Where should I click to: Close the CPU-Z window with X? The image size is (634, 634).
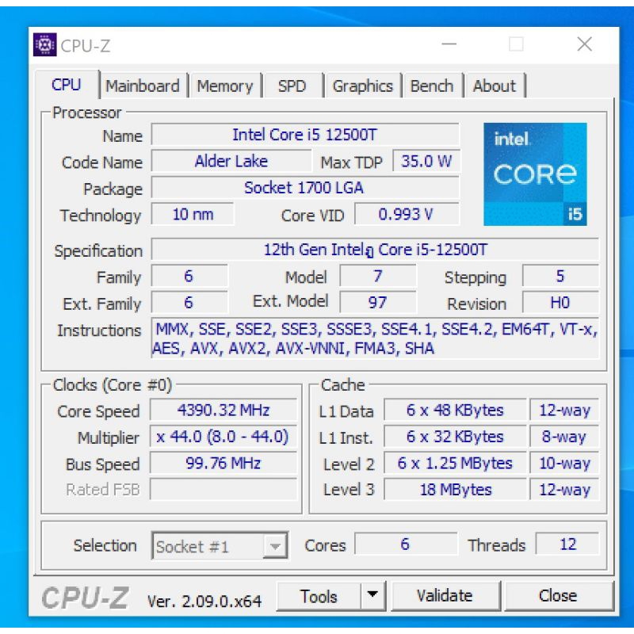584,45
